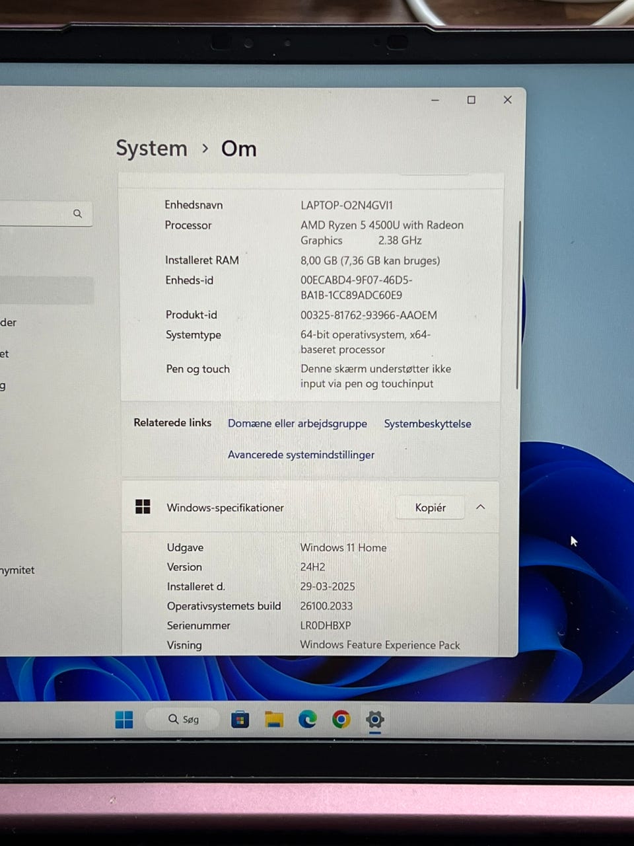Click the Pen og touch description text
Viewport: 634px width, 846px height.
coord(376,376)
